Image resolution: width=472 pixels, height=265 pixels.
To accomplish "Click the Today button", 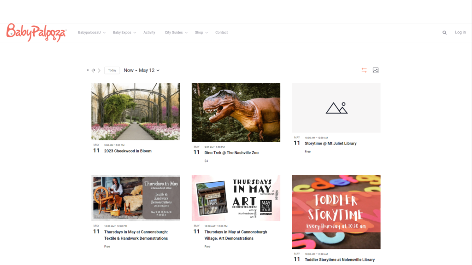I will pyautogui.click(x=112, y=70).
